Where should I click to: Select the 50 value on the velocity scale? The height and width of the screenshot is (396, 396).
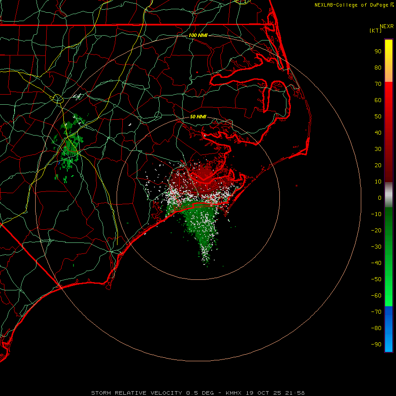point(378,117)
